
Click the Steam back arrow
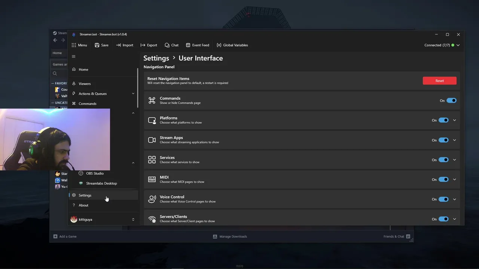55,40
